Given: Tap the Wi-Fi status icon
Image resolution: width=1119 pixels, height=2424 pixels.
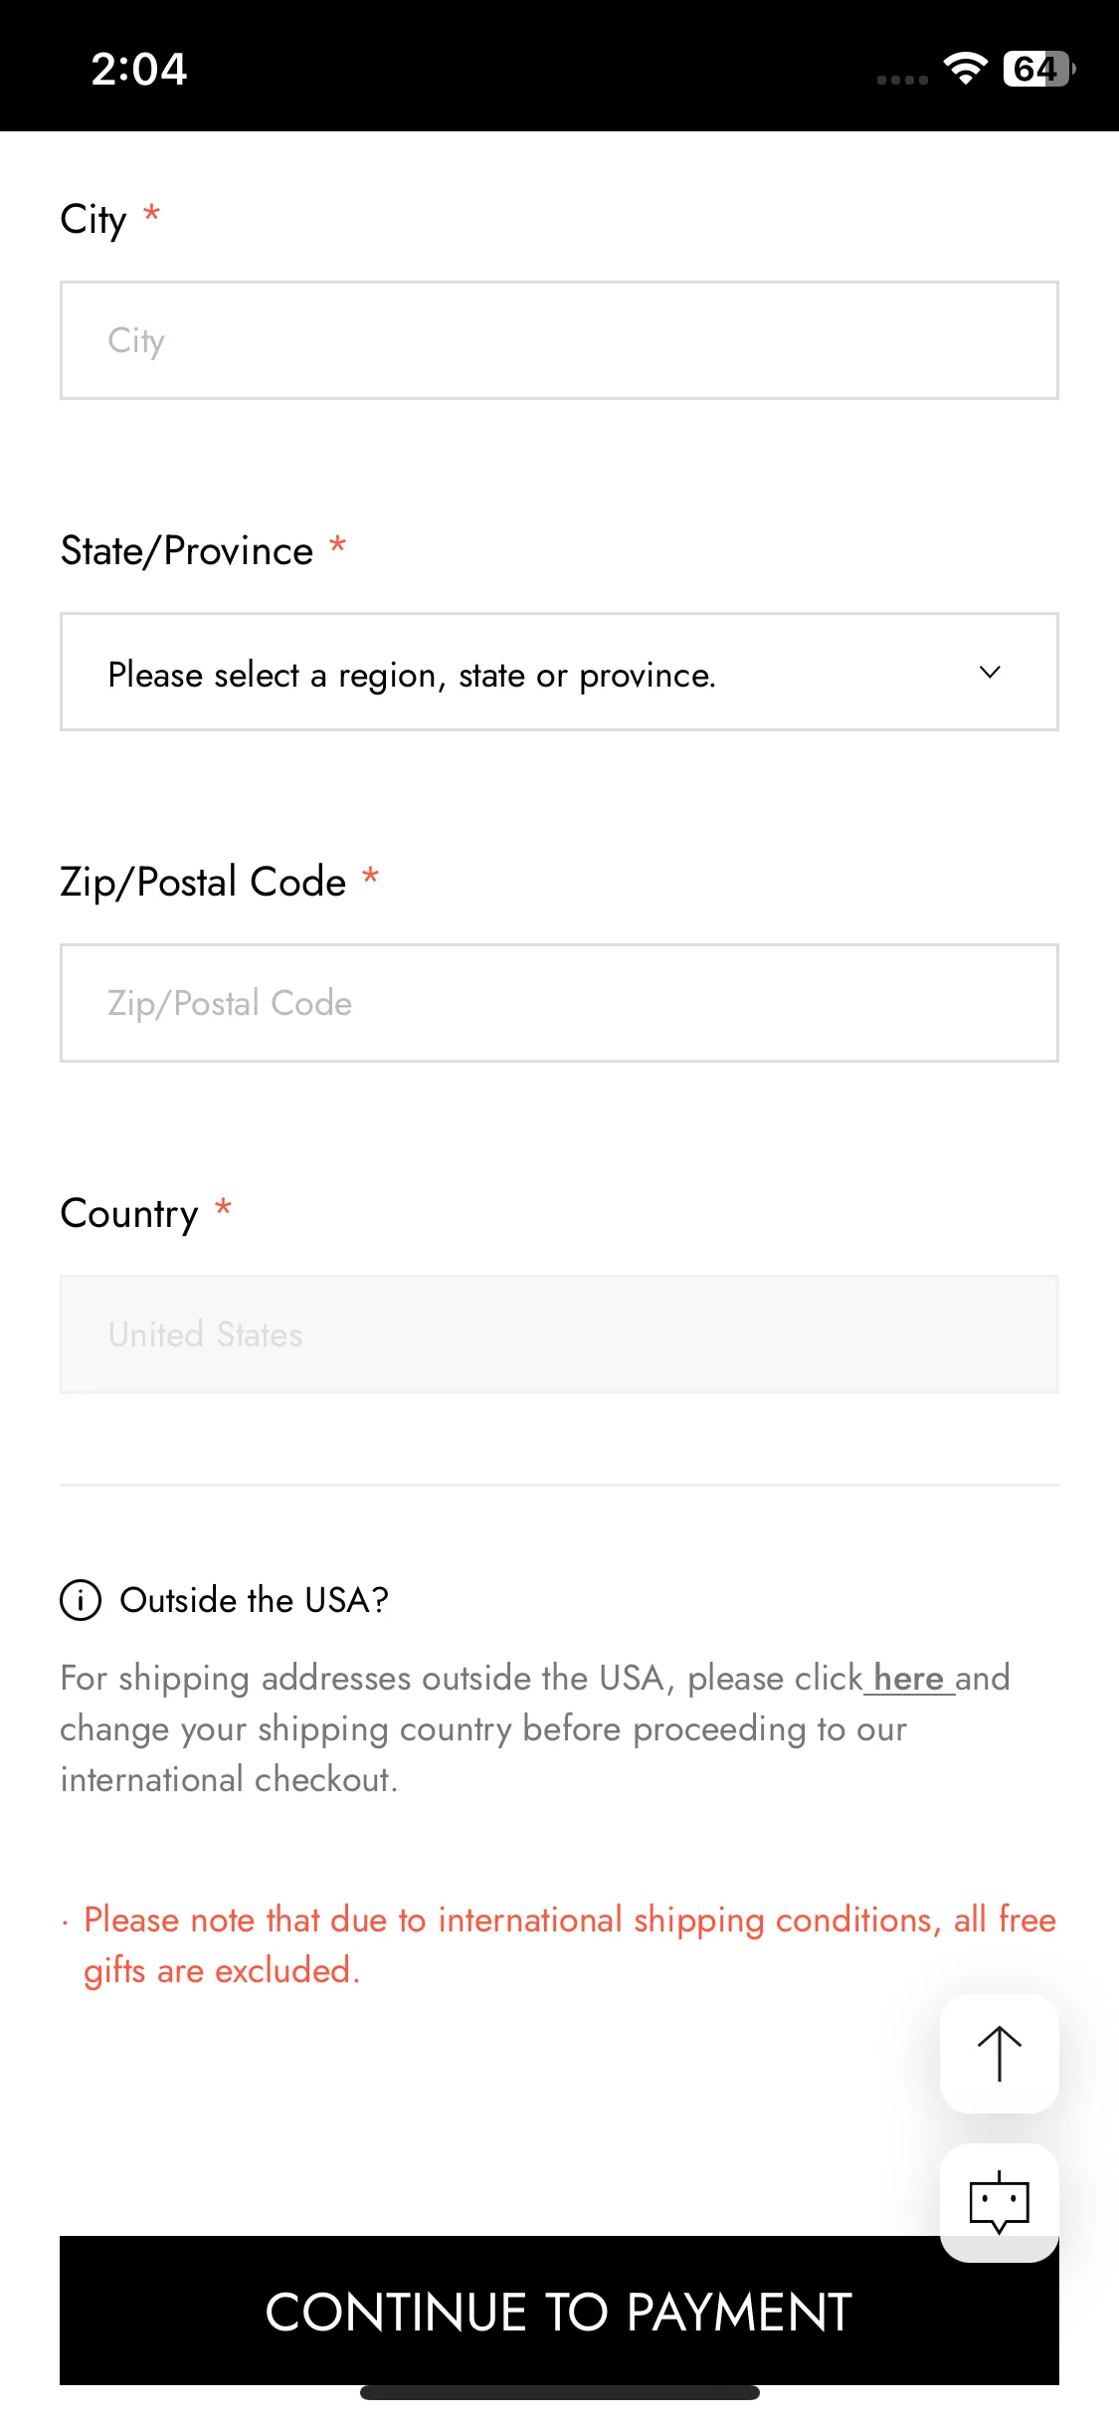Looking at the screenshot, I should 965,69.
